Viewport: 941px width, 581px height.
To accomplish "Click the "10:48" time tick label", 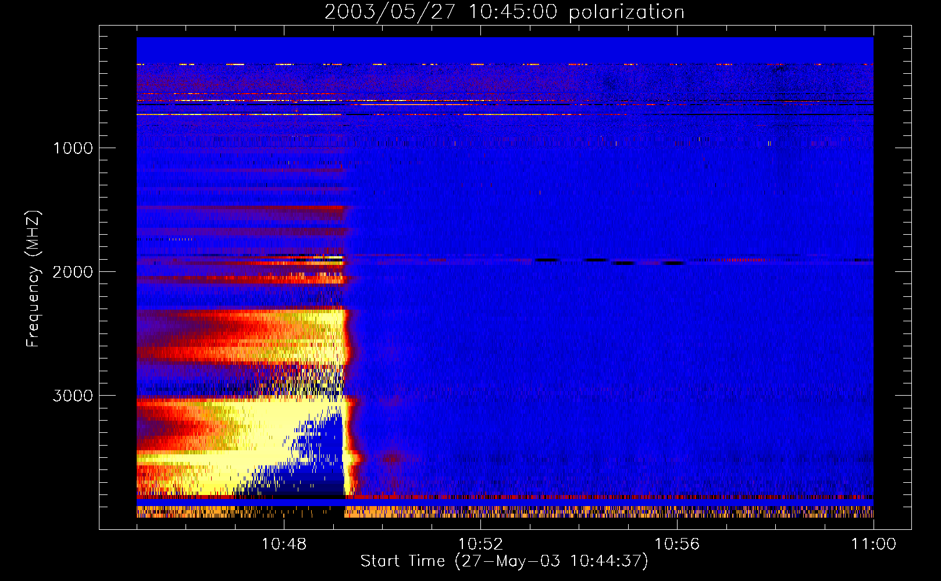I will click(x=284, y=544).
